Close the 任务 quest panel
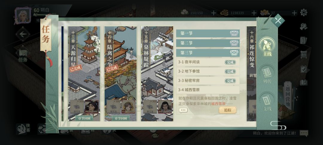The width and height of the screenshot is (323, 145). pos(278,21)
